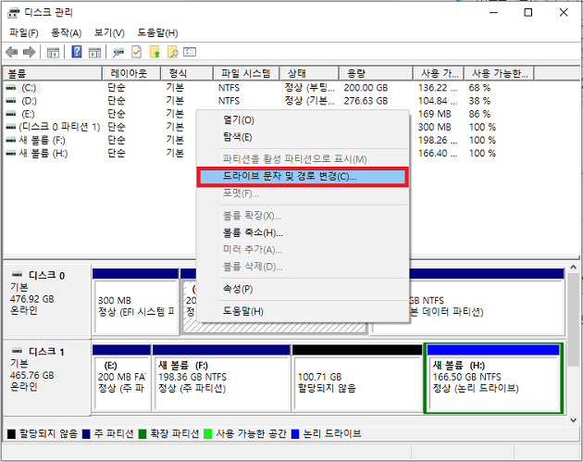
Task: Choose 속성(P) in context menu
Action: point(303,289)
